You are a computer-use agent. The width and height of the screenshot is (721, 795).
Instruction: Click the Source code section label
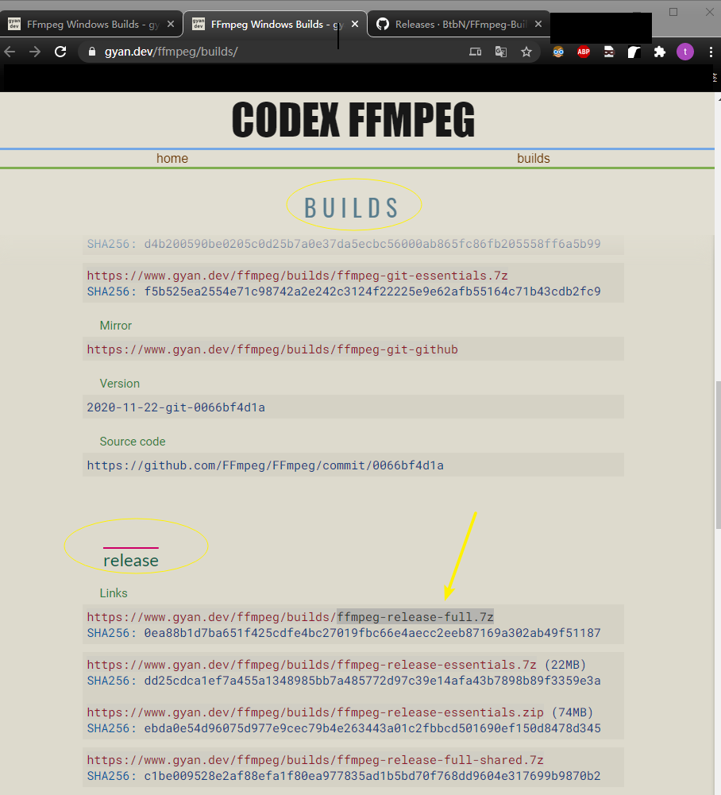(x=133, y=442)
